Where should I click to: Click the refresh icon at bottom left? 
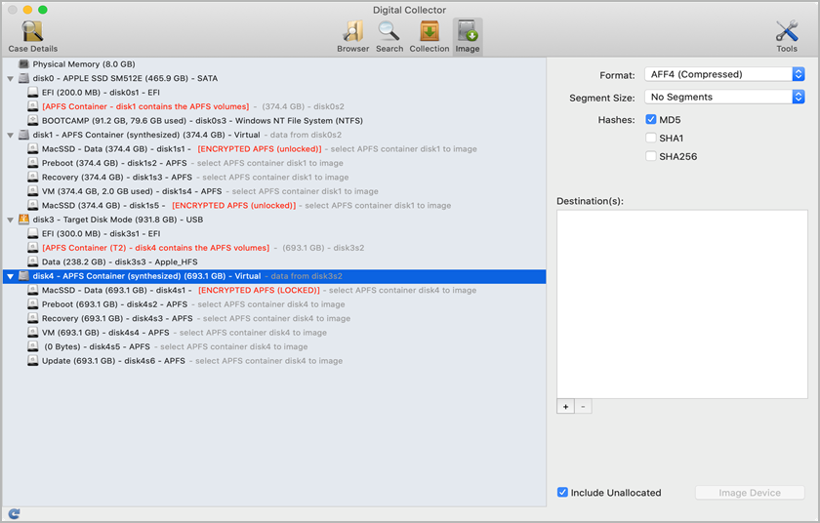click(x=14, y=513)
